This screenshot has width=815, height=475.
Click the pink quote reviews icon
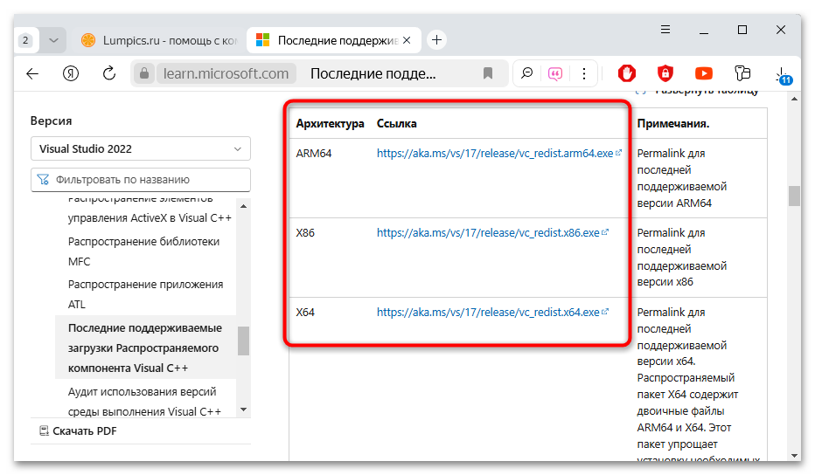tap(555, 73)
